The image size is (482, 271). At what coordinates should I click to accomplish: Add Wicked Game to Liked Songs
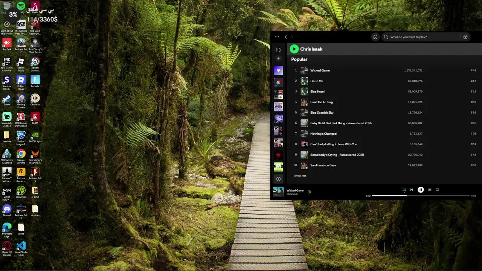point(309,192)
